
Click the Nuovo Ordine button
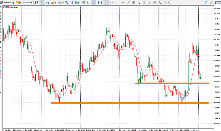[24, 2]
